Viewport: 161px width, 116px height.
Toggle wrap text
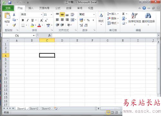tap(72, 15)
